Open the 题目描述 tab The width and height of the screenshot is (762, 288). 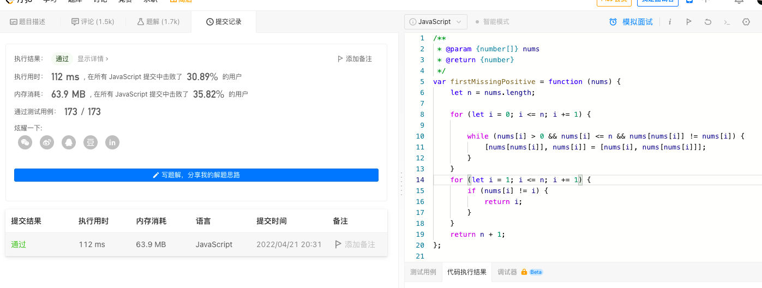(28, 22)
